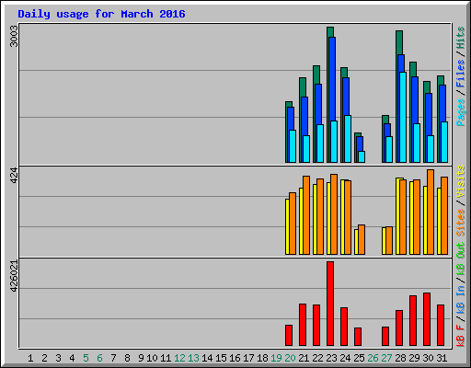Click the Hits legend label

[x=461, y=38]
